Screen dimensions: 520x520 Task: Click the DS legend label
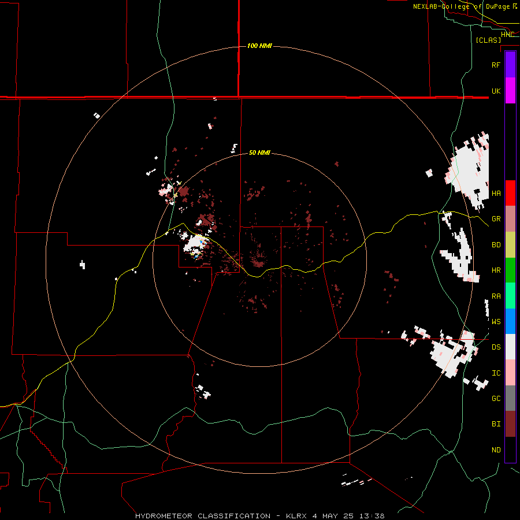click(496, 347)
